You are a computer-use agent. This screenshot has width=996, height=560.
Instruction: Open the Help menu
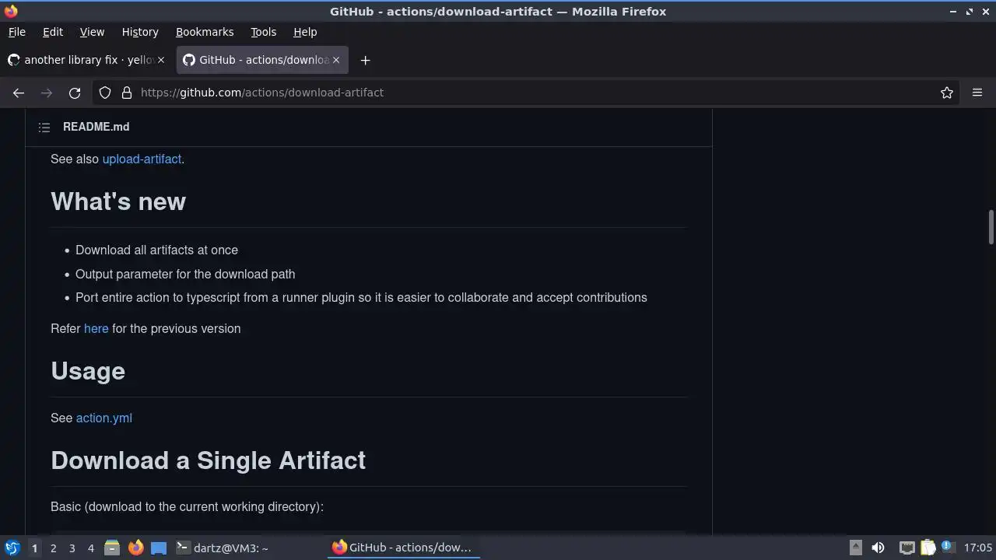305,32
